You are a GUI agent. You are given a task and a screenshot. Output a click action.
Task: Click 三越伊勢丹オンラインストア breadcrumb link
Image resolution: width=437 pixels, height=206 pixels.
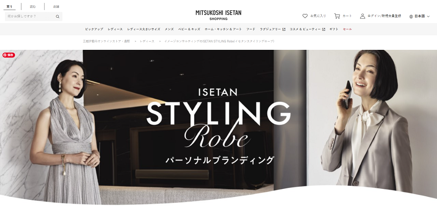(107, 41)
